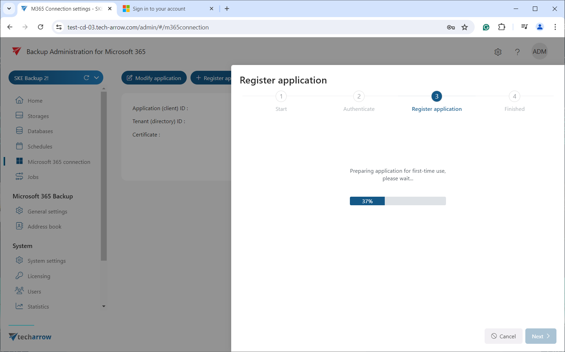Select wizard step 1 Start
Viewport: 565px width, 352px height.
coord(281,96)
